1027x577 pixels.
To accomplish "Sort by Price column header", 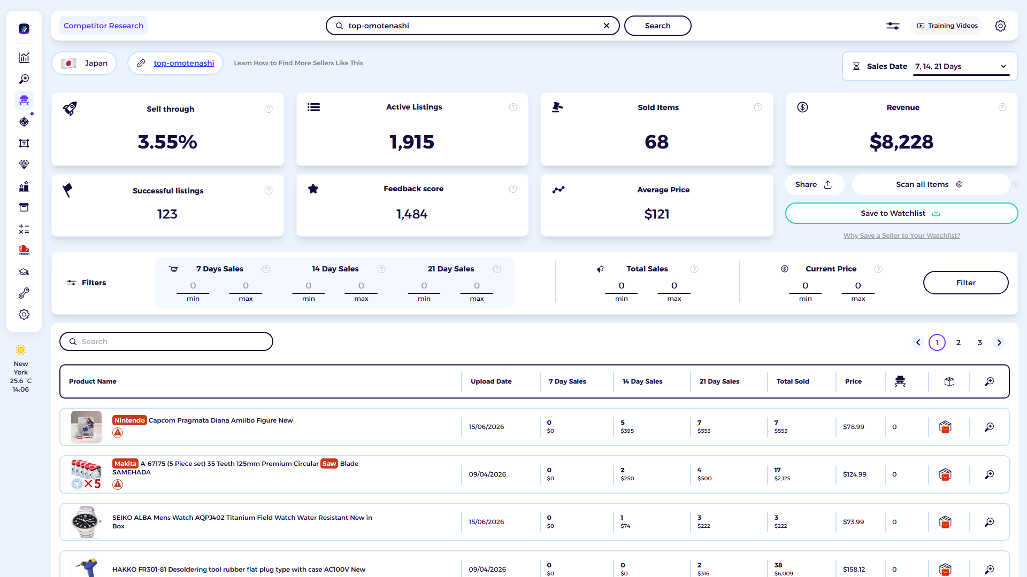I will (853, 381).
